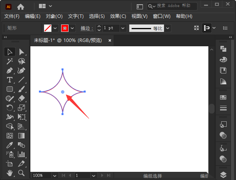
Task: Activate the Zoom magnifier tool
Action: (22, 173)
